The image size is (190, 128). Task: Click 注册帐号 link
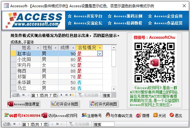click(92, 116)
